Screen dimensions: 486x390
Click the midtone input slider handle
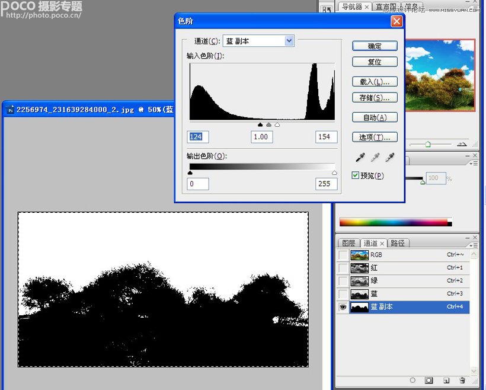pyautogui.click(x=268, y=124)
